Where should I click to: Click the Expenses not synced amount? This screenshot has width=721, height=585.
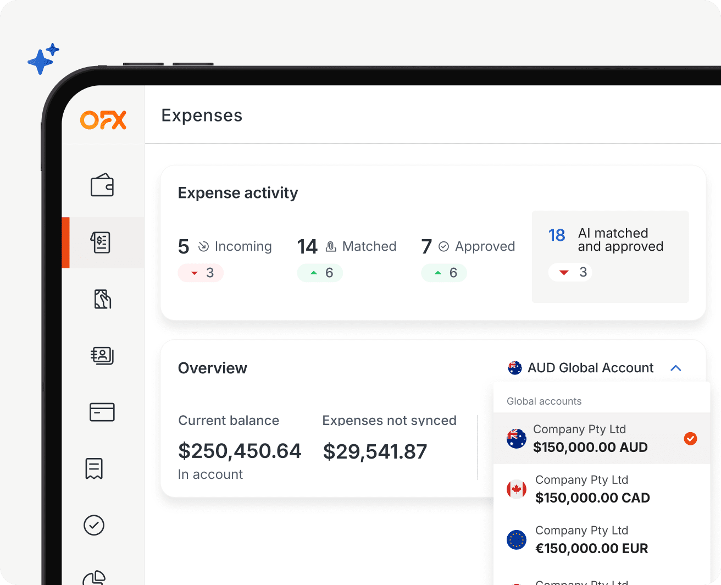tap(375, 452)
